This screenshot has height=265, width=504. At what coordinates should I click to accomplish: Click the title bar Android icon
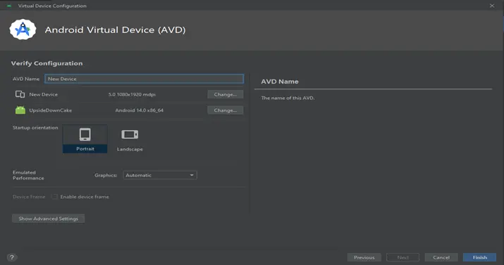pos(9,6)
